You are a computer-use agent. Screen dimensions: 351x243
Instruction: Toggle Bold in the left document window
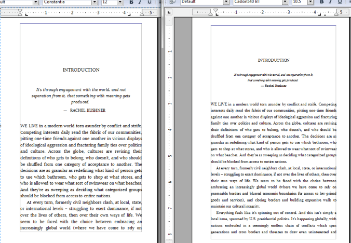131,2
